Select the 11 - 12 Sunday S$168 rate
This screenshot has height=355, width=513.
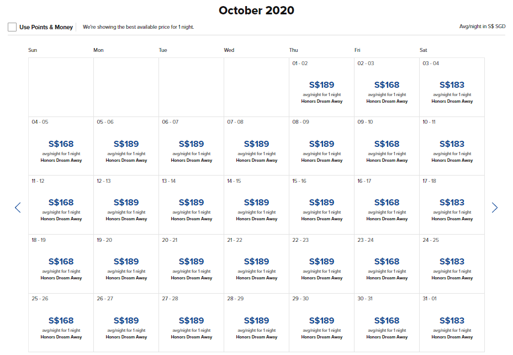[x=61, y=203]
